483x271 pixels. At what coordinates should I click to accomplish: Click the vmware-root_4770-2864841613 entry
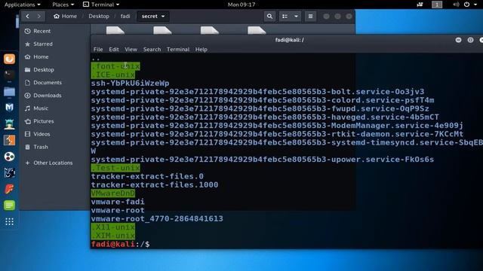click(x=157, y=219)
